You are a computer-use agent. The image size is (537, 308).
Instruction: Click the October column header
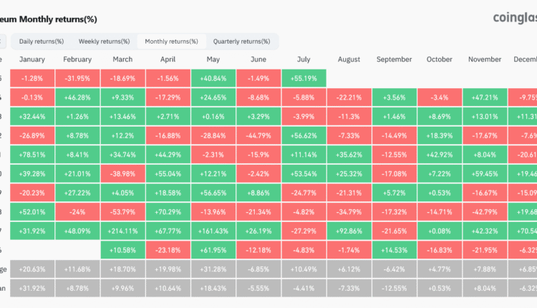point(439,59)
